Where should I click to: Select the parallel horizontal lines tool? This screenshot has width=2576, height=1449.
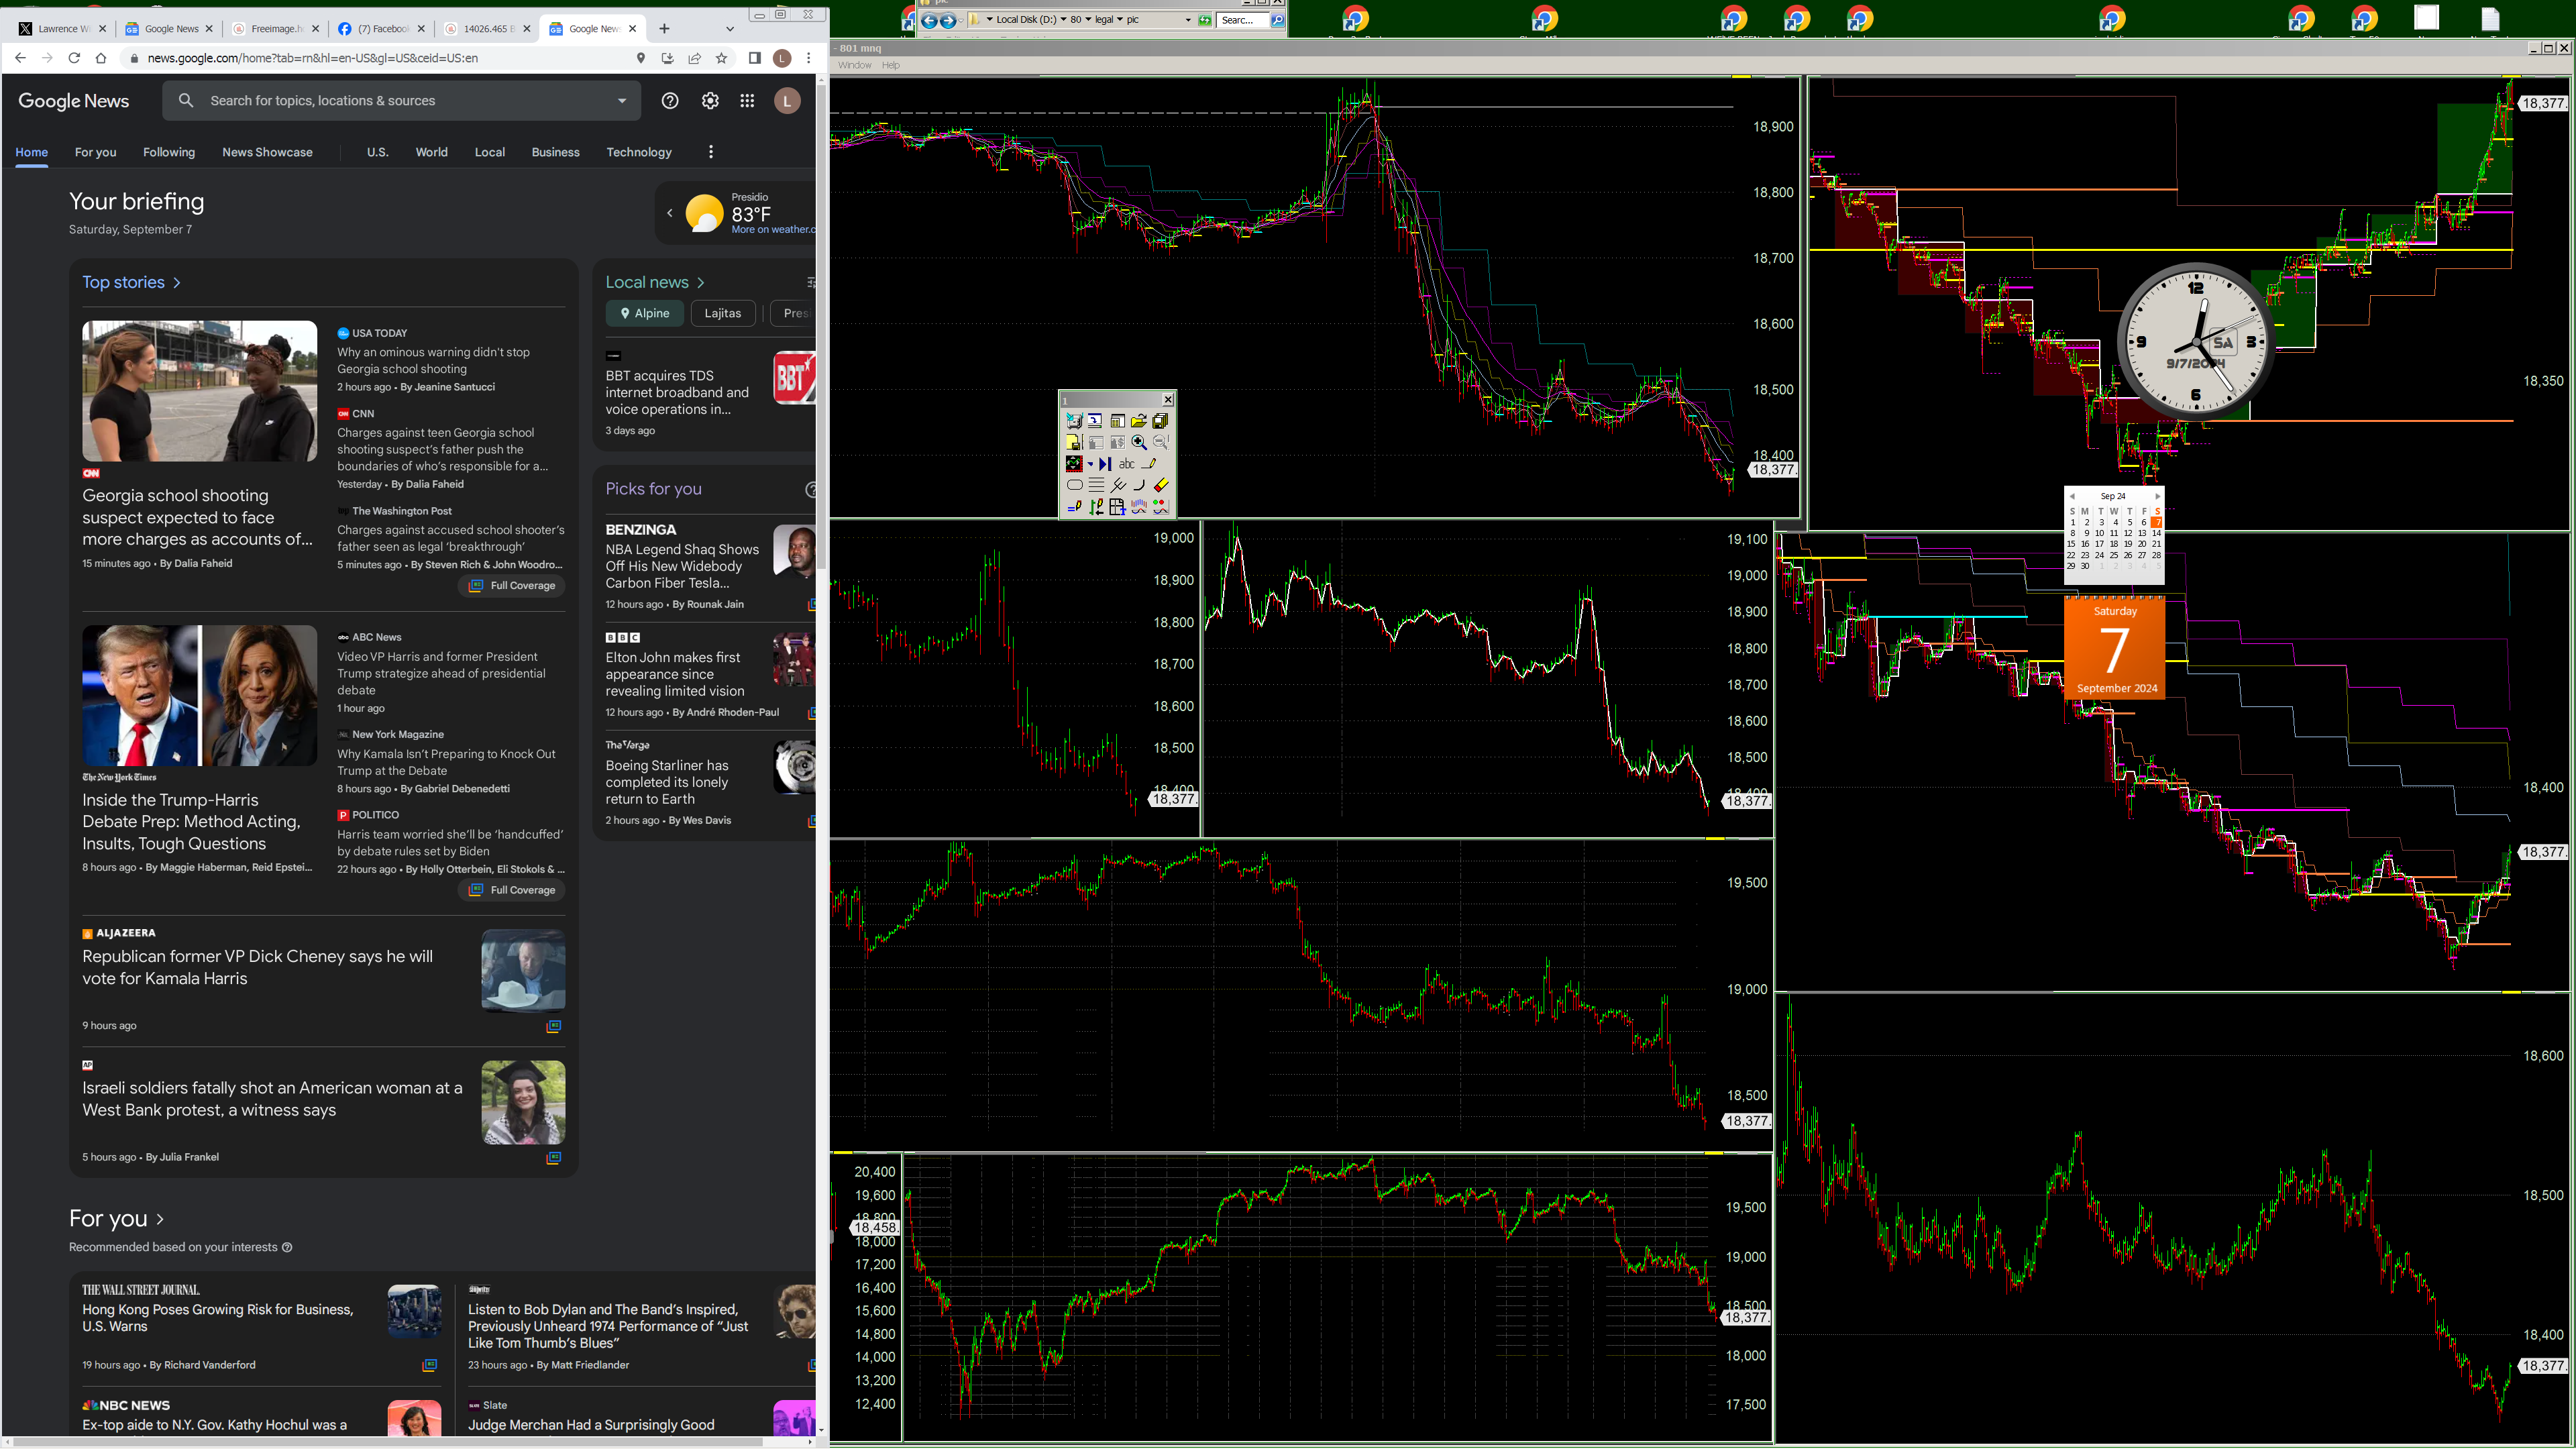[1097, 485]
